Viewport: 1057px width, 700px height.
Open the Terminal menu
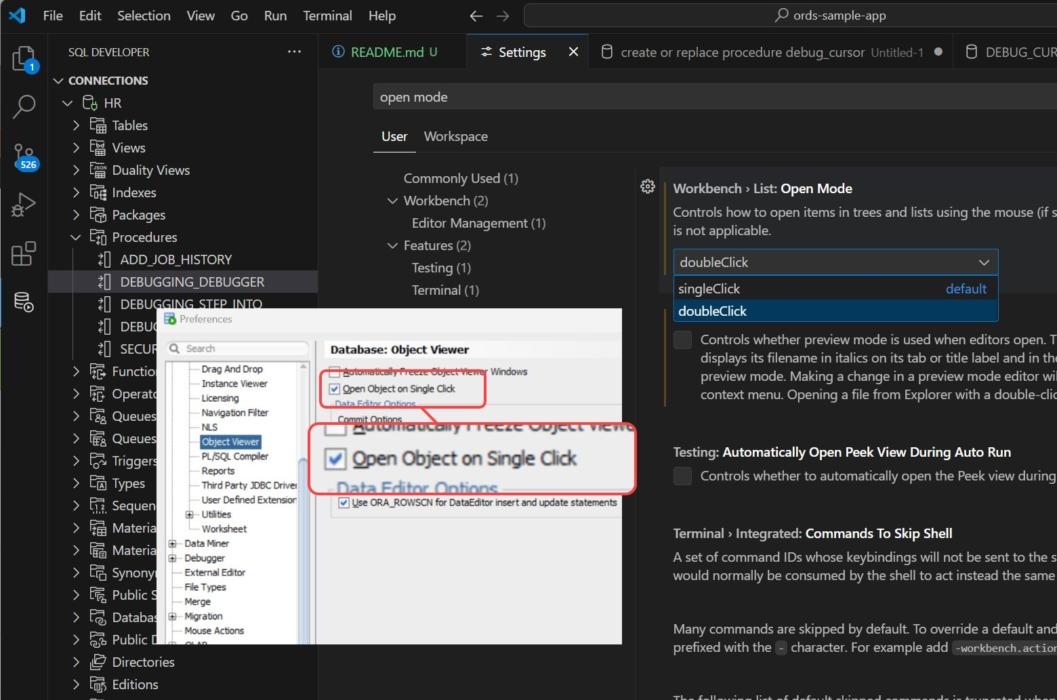coord(327,16)
